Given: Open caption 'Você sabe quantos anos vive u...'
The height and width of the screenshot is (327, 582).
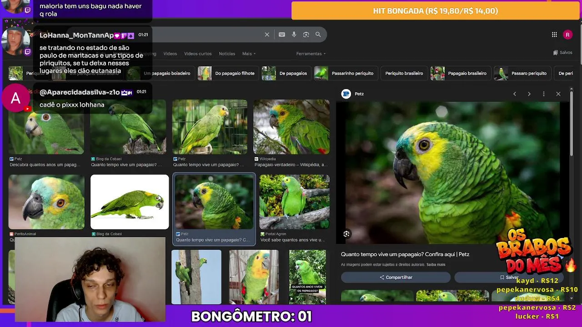Looking at the screenshot, I should 292,240.
